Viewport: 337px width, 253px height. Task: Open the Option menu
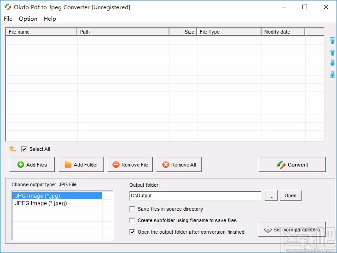tap(28, 19)
